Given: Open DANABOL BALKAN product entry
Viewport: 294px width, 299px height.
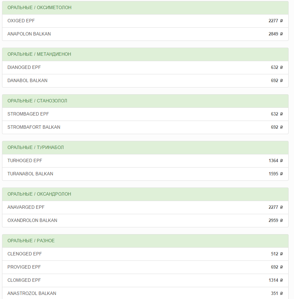Looking at the screenshot, I should pyautogui.click(x=27, y=81).
